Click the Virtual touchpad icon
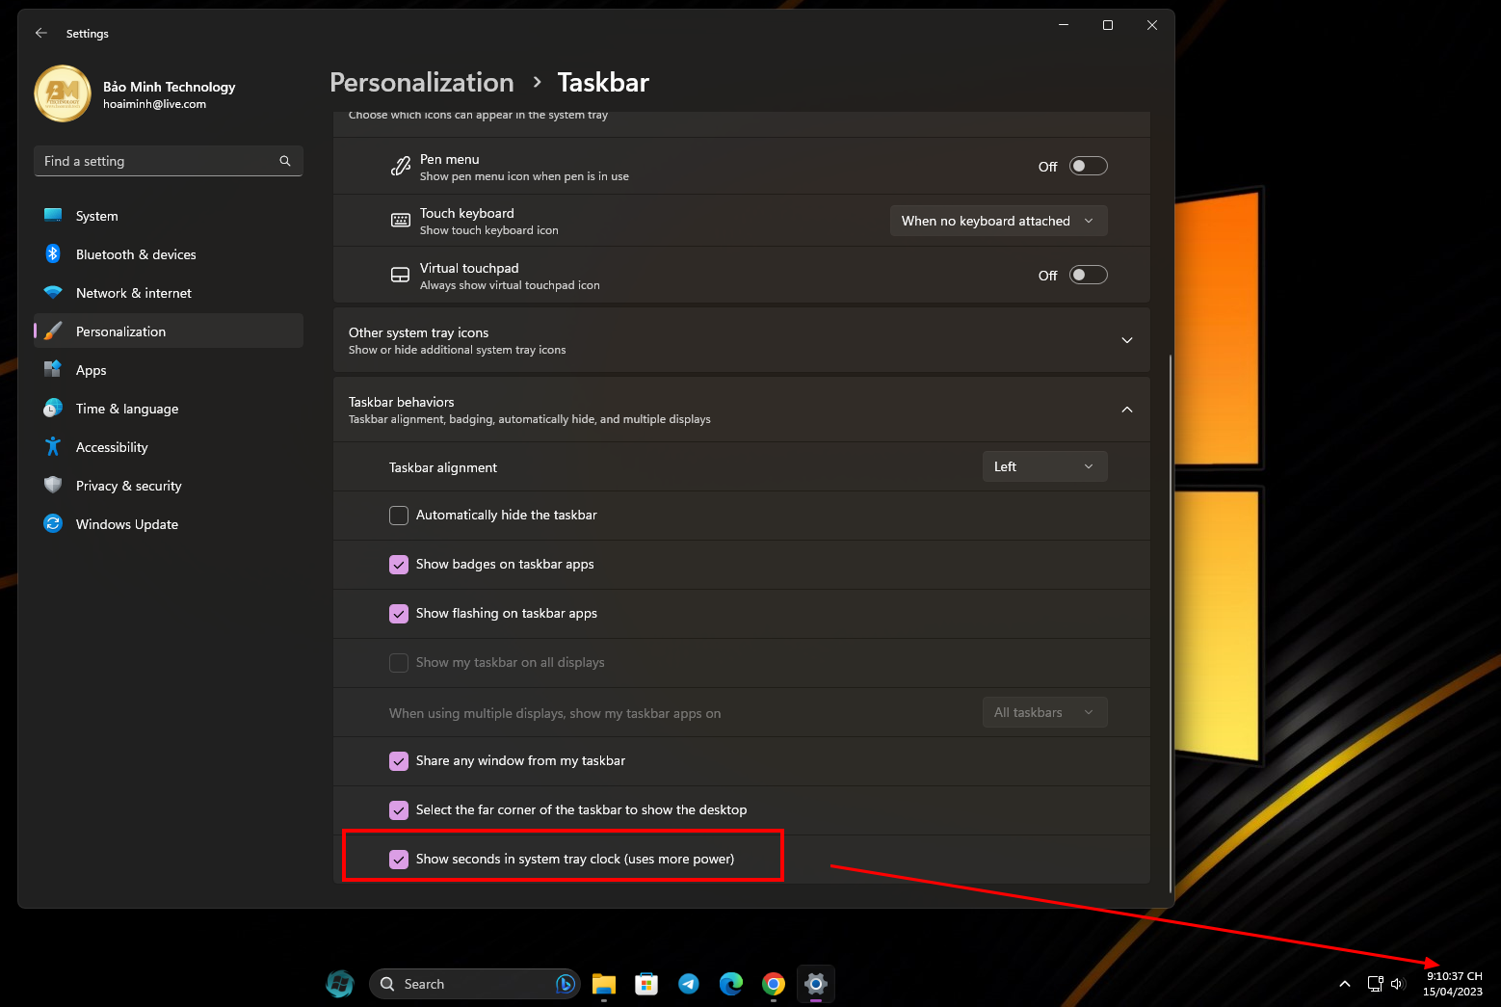The width and height of the screenshot is (1501, 1007). click(x=400, y=276)
